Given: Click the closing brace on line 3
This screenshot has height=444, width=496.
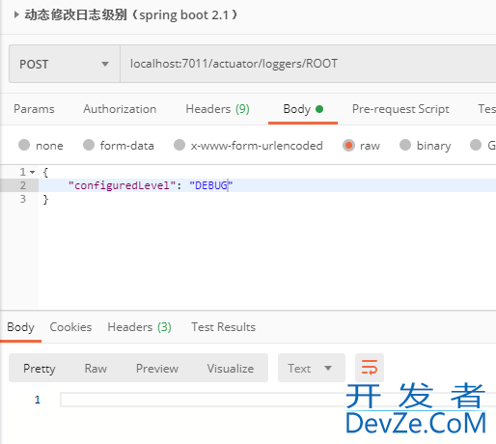Looking at the screenshot, I should [x=45, y=199].
